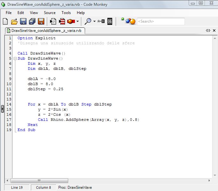Screen dimensions: 218x191
Task: Maximize the Code Monkey window
Action: (x=201, y=3)
